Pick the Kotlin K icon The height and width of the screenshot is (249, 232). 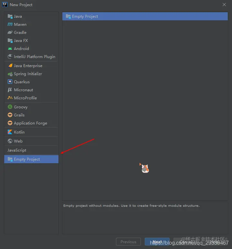pos(10,132)
